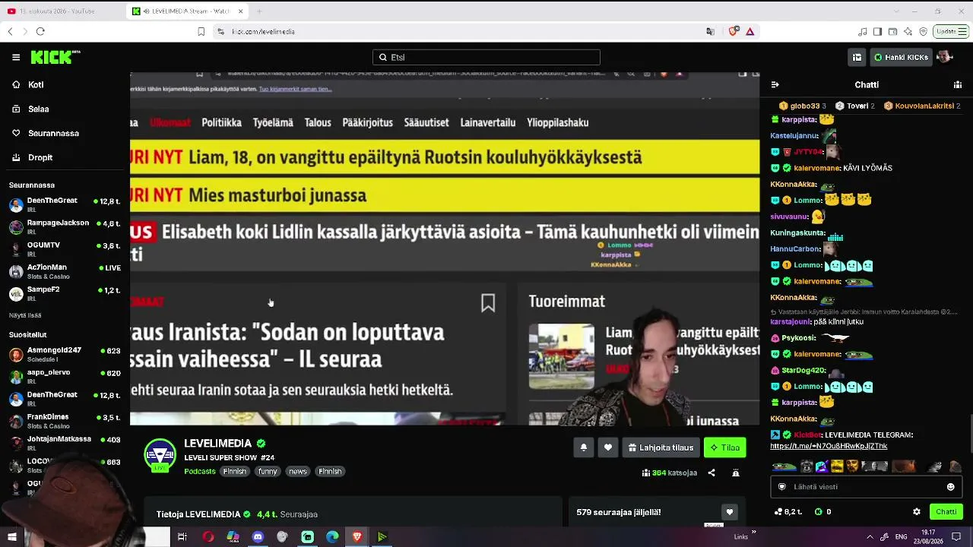Open the emoji picker in chat input

950,487
